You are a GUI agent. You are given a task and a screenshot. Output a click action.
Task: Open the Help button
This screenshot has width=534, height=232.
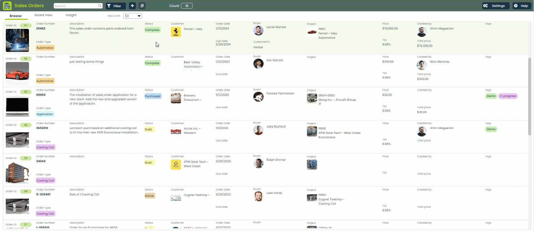pos(522,6)
